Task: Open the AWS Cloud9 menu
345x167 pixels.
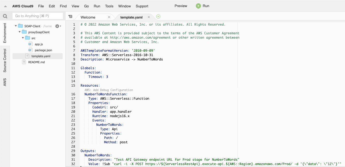Action: point(23,6)
